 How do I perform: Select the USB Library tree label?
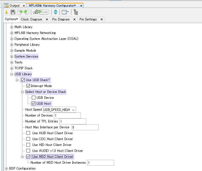pyautogui.click(x=23, y=74)
